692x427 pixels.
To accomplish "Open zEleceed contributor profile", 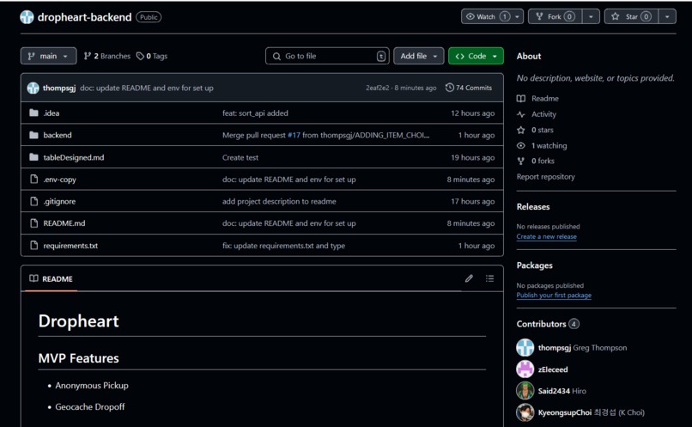I will point(553,369).
